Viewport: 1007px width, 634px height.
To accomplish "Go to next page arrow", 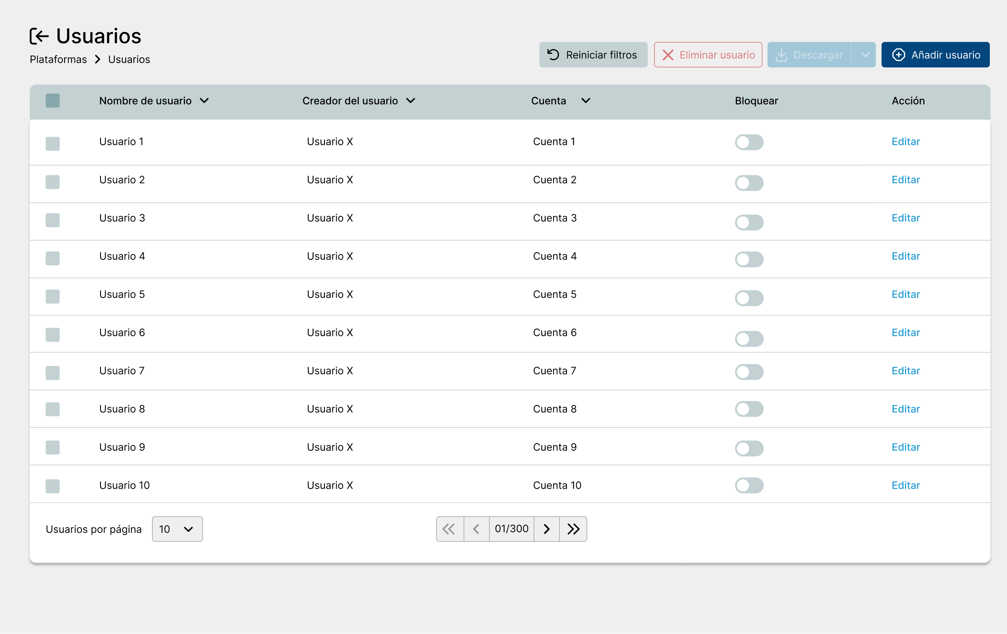I will tap(546, 529).
